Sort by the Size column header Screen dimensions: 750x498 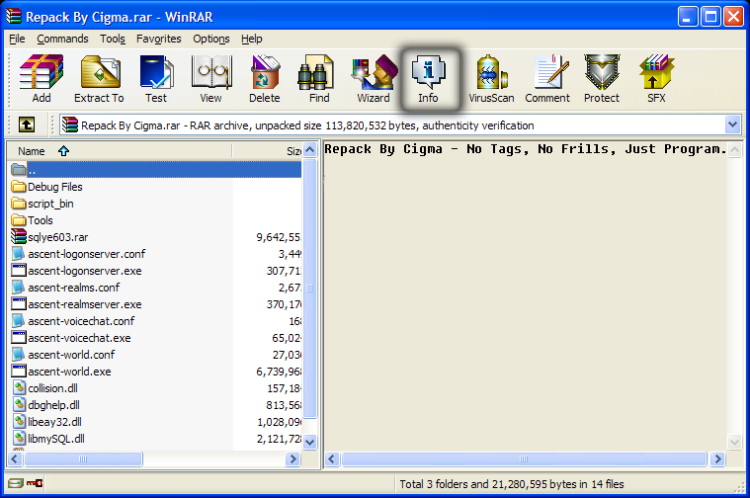268,151
